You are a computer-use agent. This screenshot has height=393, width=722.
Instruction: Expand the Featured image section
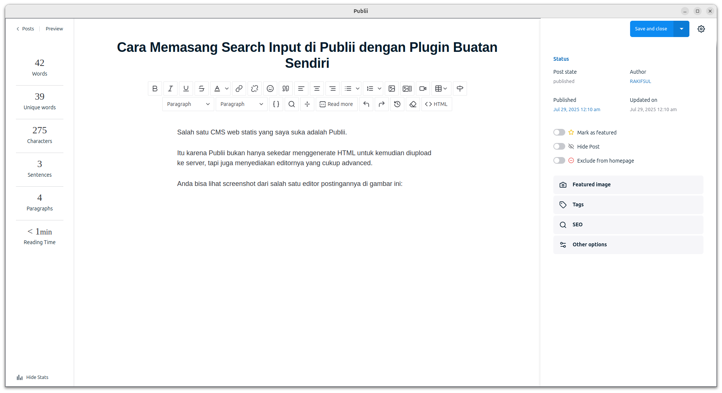[628, 185]
